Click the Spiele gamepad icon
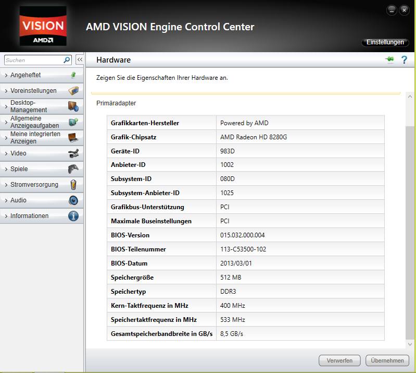Viewport: 416px width, 373px height. tap(73, 169)
